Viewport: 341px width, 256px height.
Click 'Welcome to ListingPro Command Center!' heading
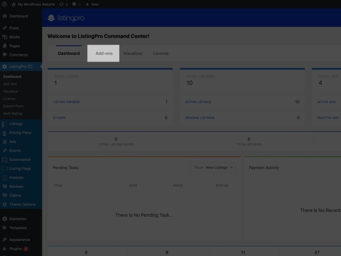(x=98, y=36)
